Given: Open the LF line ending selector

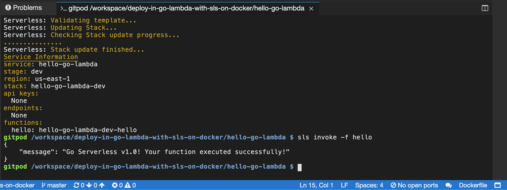Looking at the screenshot, I should (344, 185).
